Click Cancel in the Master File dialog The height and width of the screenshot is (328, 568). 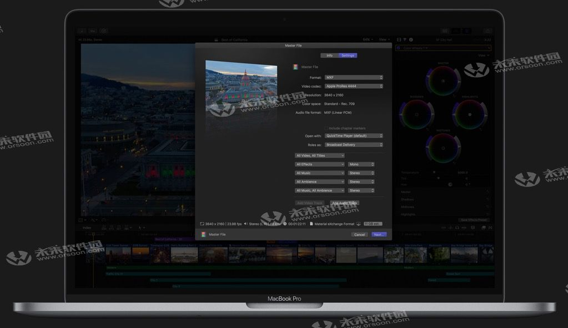tap(359, 235)
